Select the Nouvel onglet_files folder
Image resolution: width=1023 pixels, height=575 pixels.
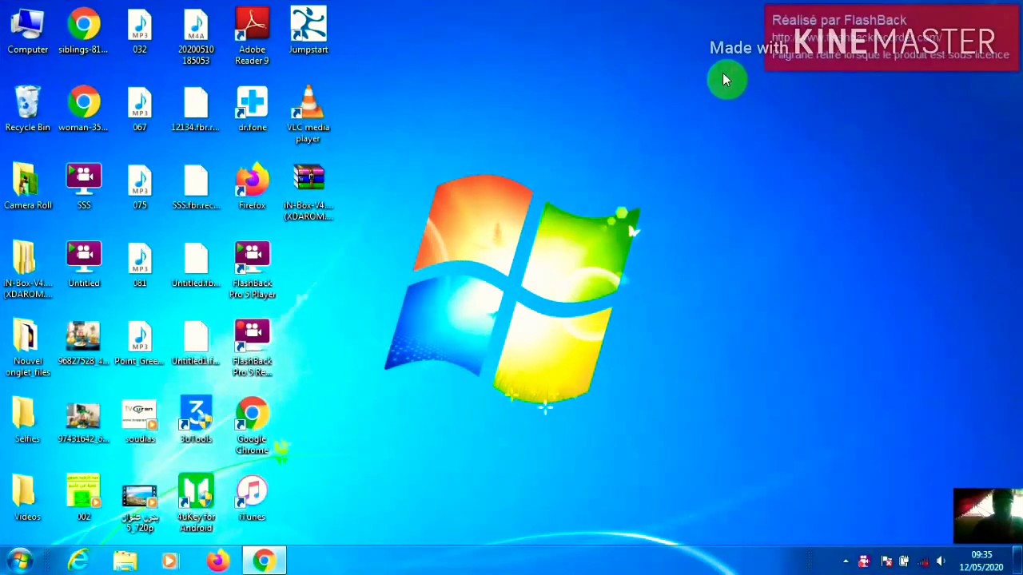click(x=27, y=349)
